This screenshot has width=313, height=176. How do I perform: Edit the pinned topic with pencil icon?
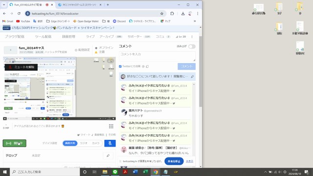(x=192, y=76)
